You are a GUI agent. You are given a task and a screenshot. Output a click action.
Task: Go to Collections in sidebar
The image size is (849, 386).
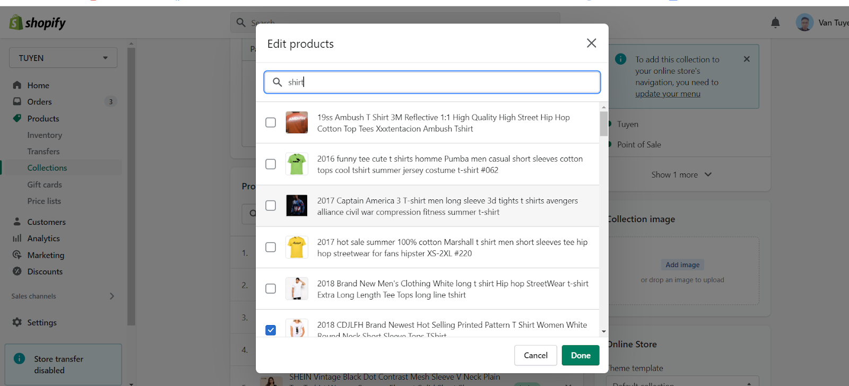click(x=47, y=168)
